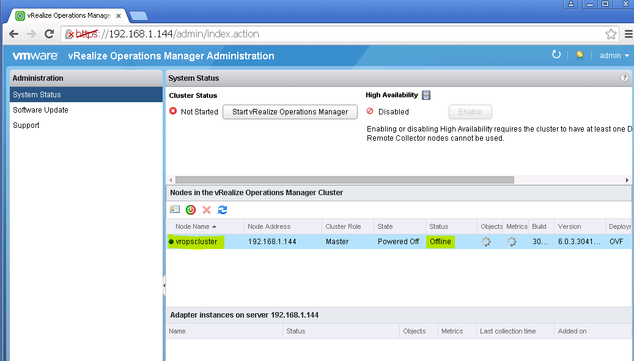
Task: Click the Build column header
Action: 541,226
